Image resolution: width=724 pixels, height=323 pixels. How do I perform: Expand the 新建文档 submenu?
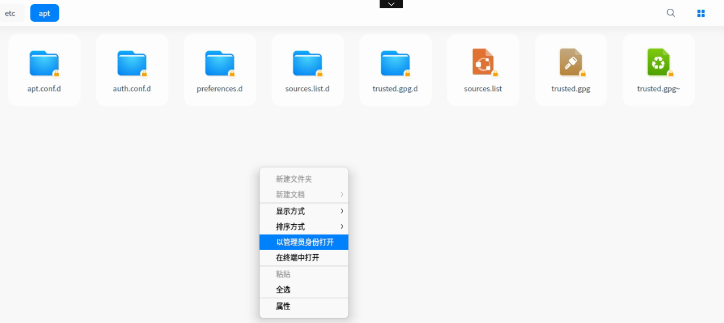click(x=304, y=195)
